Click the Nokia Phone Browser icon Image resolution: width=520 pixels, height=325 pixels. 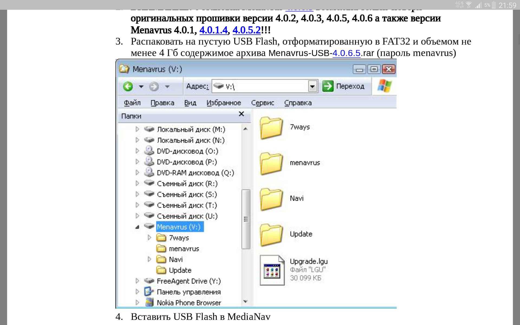coord(149,302)
